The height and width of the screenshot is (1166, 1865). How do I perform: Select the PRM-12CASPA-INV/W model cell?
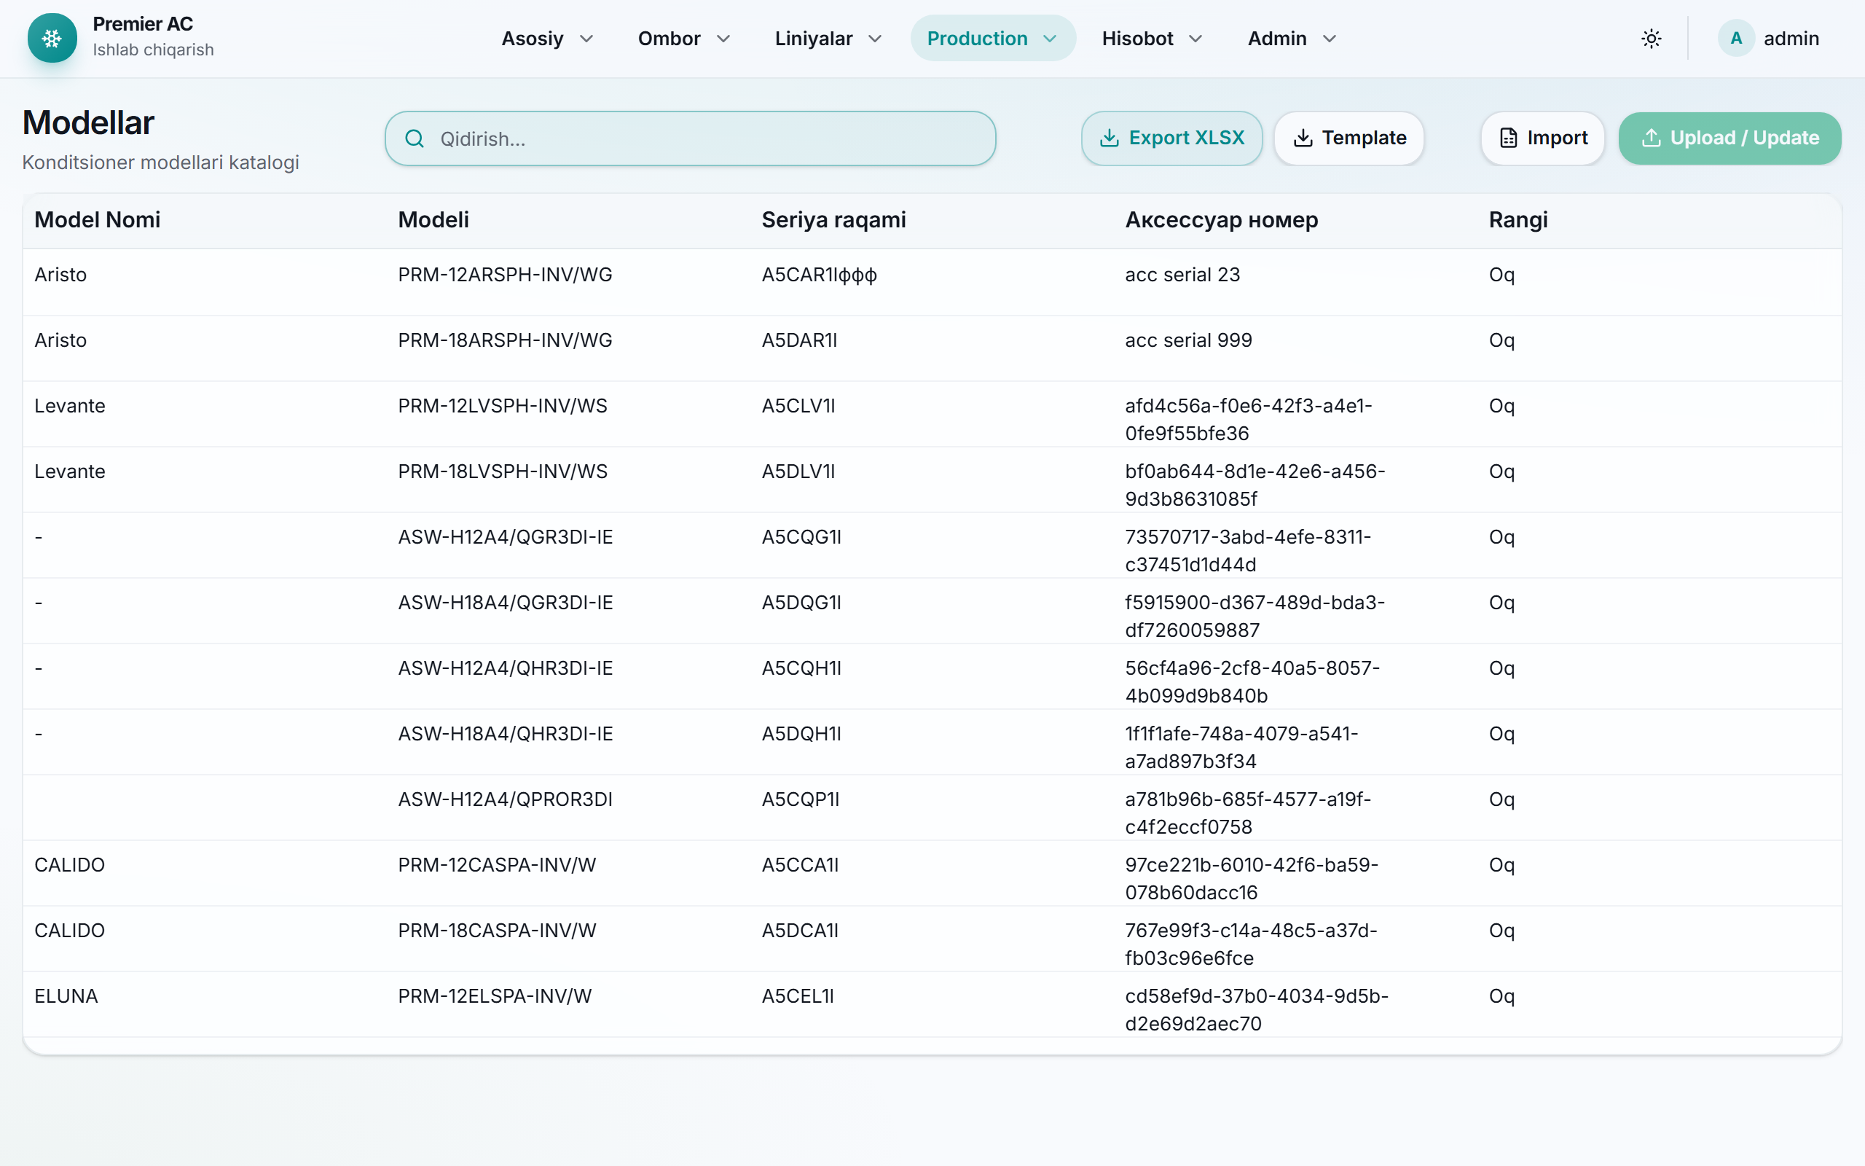click(497, 864)
